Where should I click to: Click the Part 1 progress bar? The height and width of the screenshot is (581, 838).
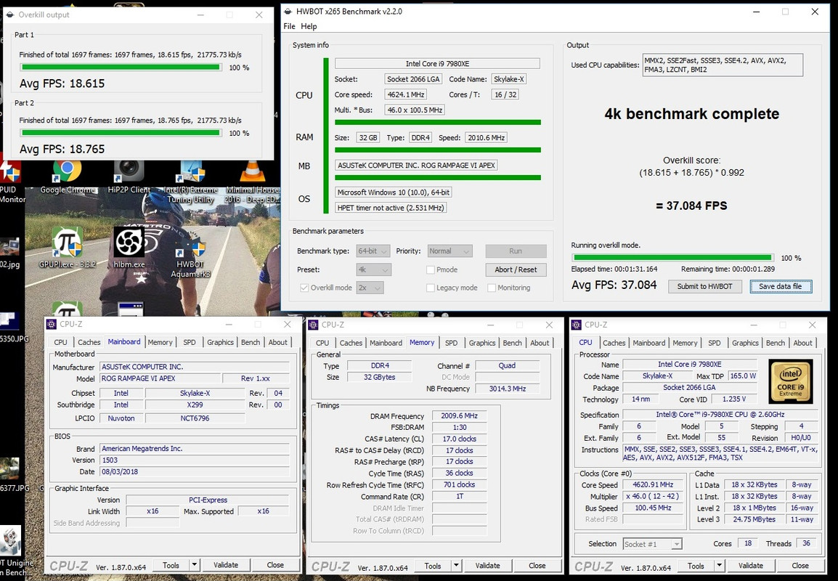[x=121, y=68]
